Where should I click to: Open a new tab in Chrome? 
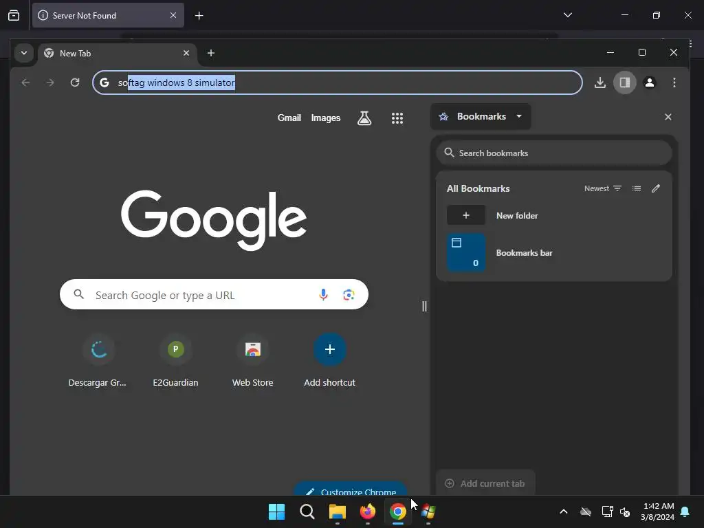pos(210,53)
